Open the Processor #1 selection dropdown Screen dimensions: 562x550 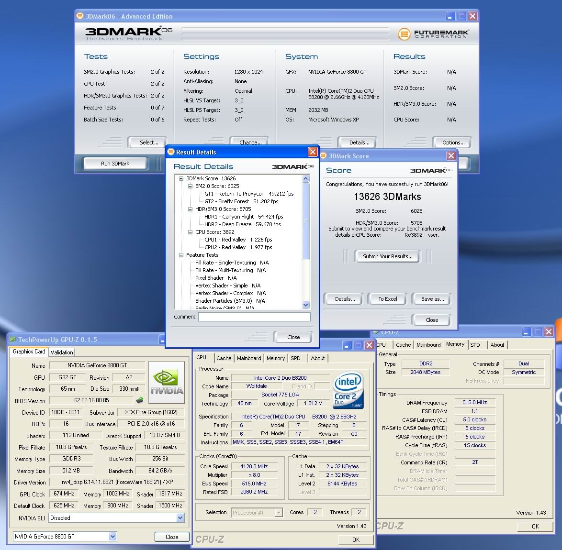click(279, 513)
